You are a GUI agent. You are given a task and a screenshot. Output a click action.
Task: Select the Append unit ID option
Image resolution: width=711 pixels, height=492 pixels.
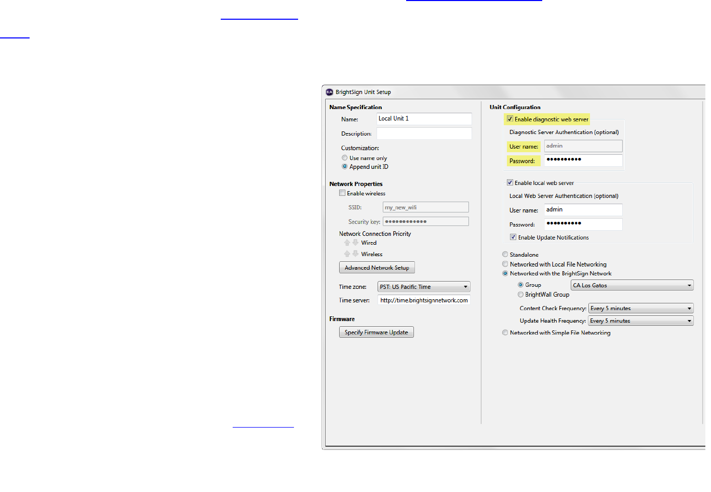click(x=344, y=167)
